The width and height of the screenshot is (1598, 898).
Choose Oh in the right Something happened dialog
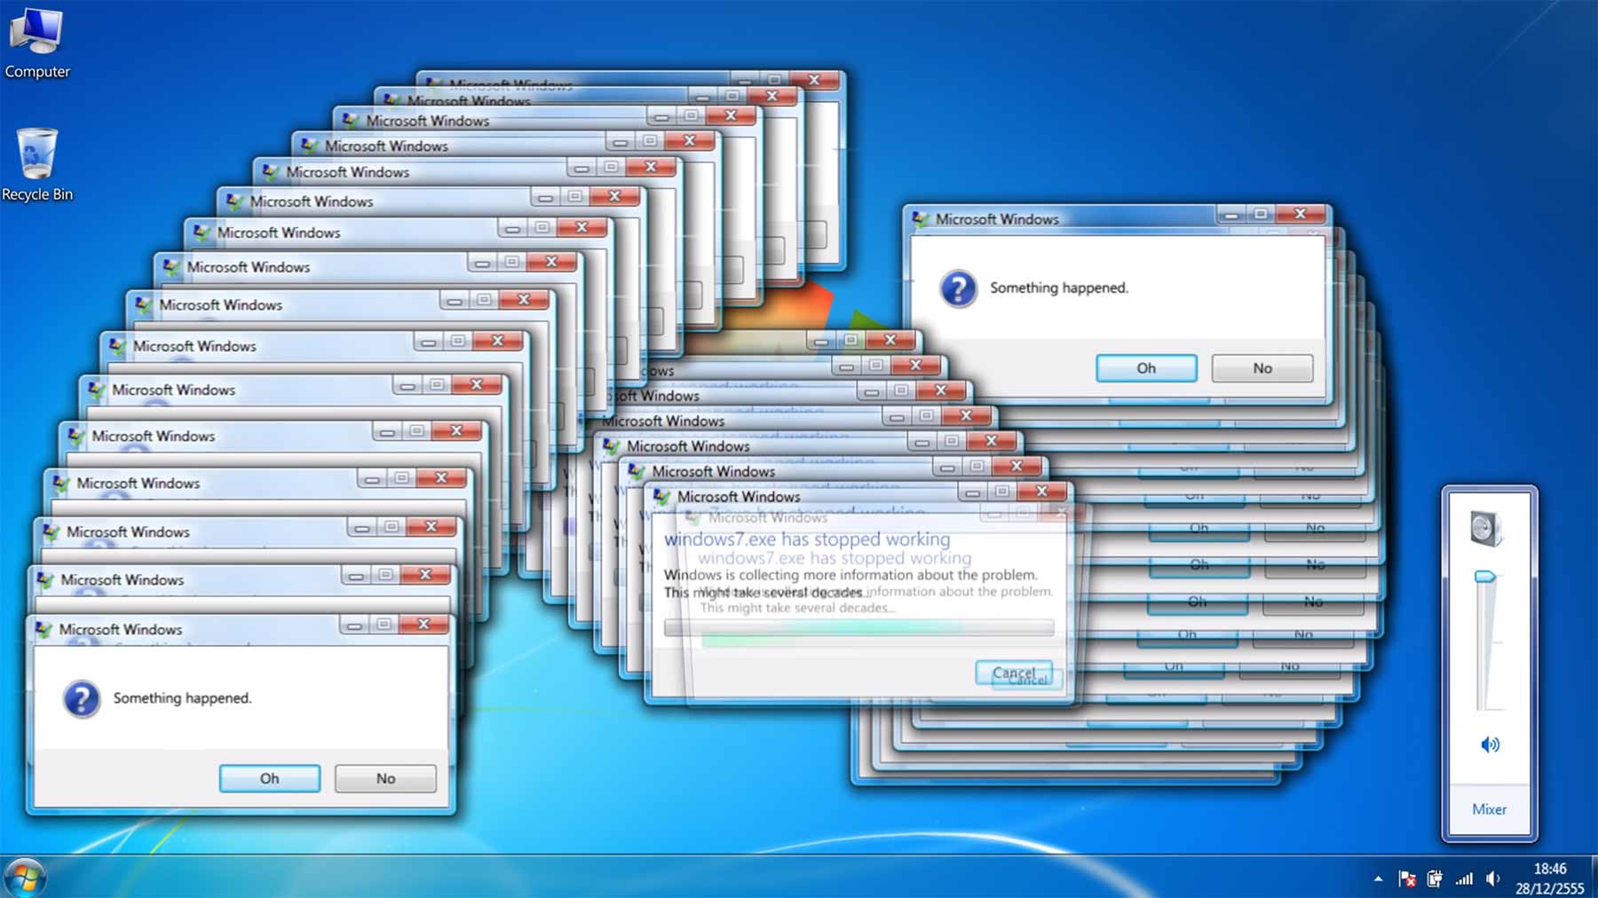(x=1146, y=368)
